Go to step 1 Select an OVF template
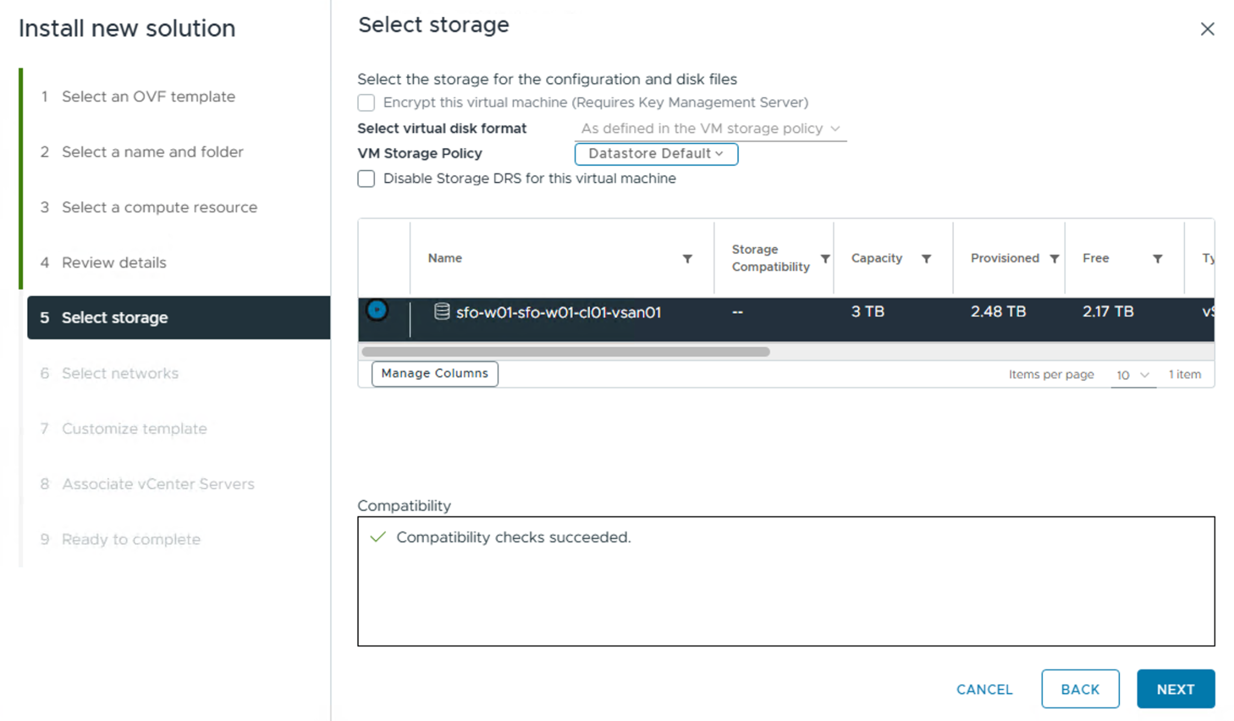 point(148,96)
